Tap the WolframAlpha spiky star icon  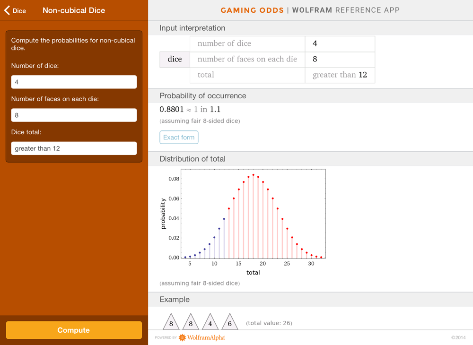coord(182,337)
